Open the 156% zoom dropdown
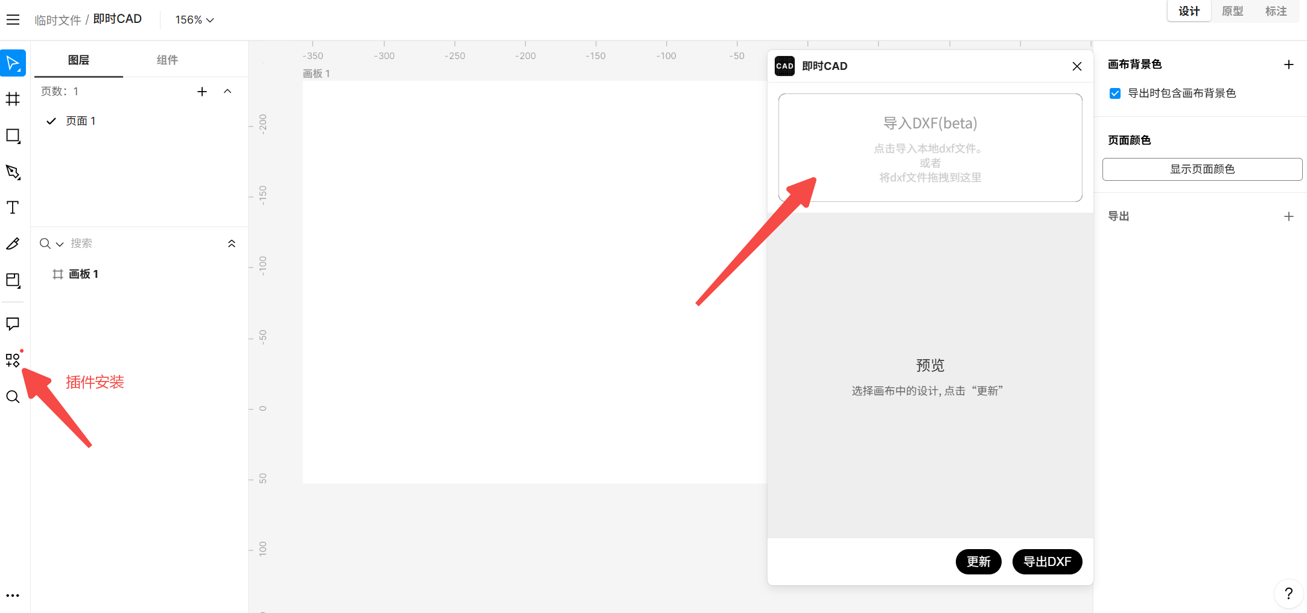This screenshot has width=1307, height=613. click(193, 19)
